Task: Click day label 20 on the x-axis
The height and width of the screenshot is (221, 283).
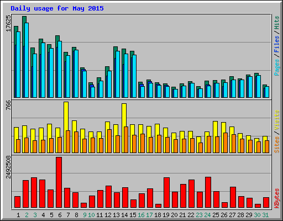Action: click(174, 215)
